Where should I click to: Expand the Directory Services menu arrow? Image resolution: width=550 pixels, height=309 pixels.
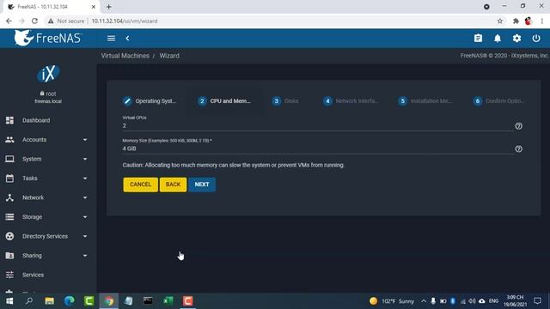click(x=85, y=236)
